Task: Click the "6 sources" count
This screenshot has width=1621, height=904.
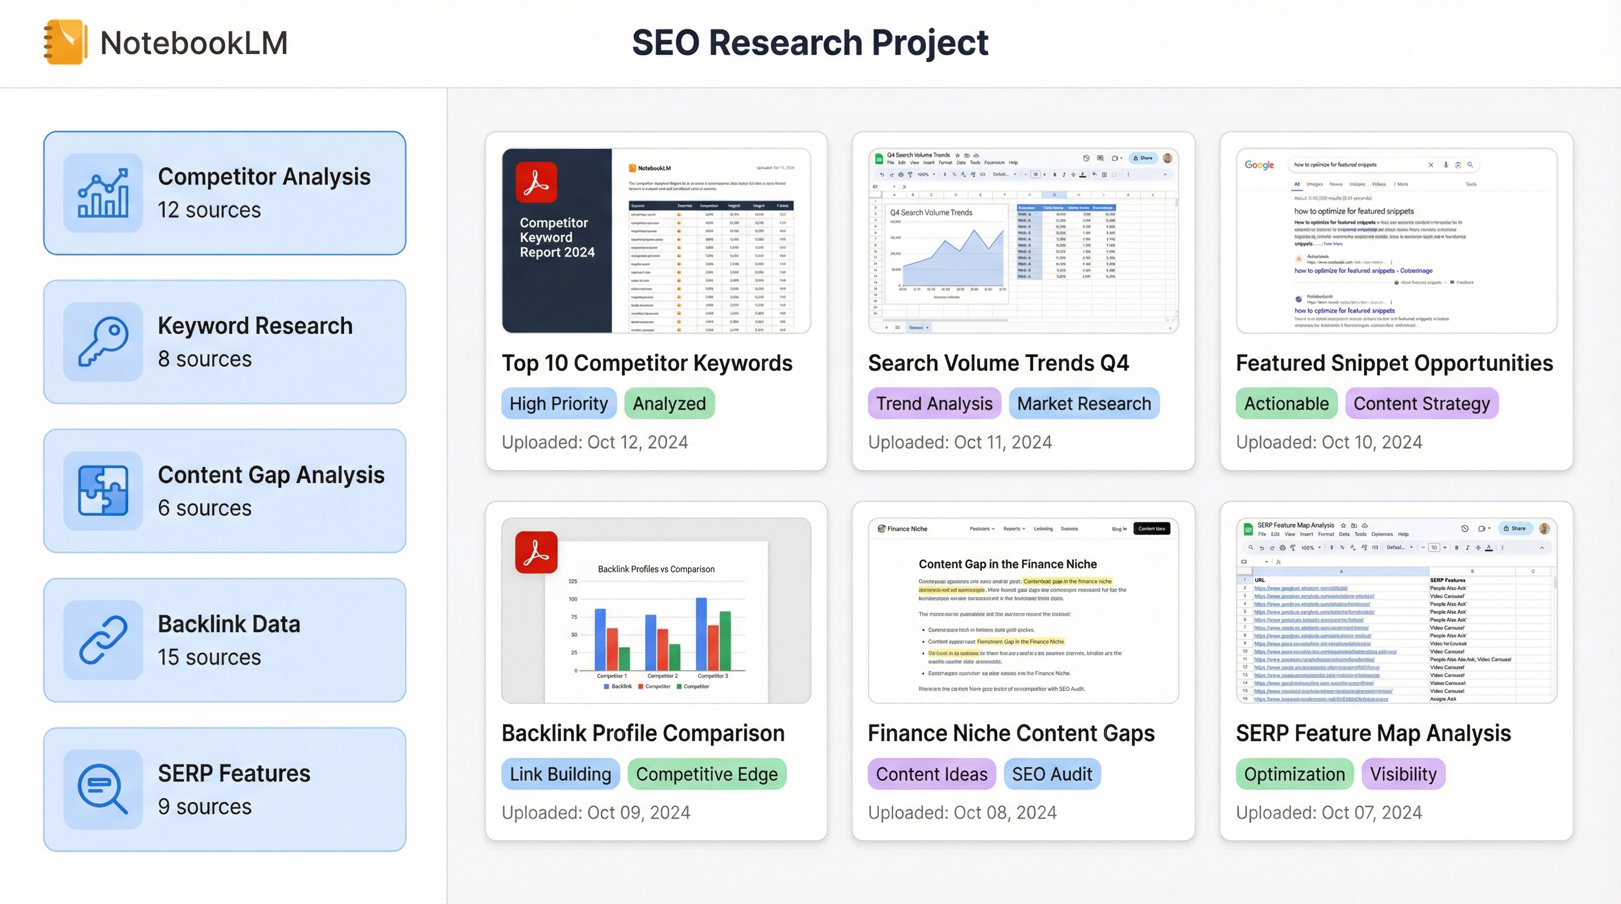Action: (204, 508)
